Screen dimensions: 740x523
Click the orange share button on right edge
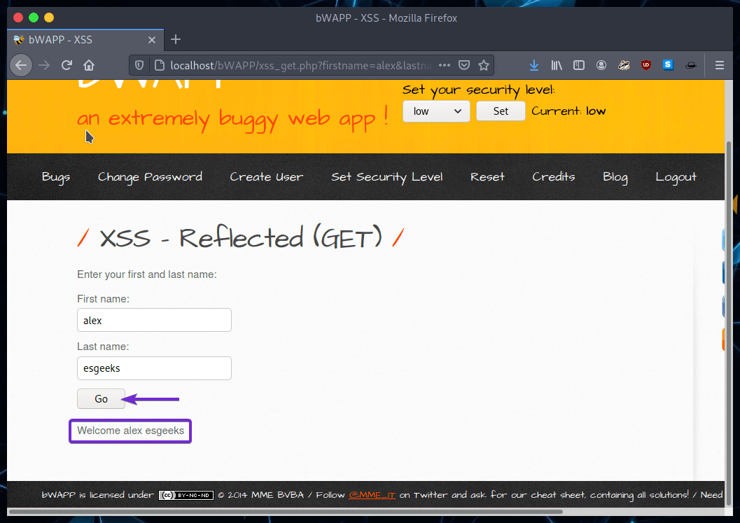click(x=723, y=339)
